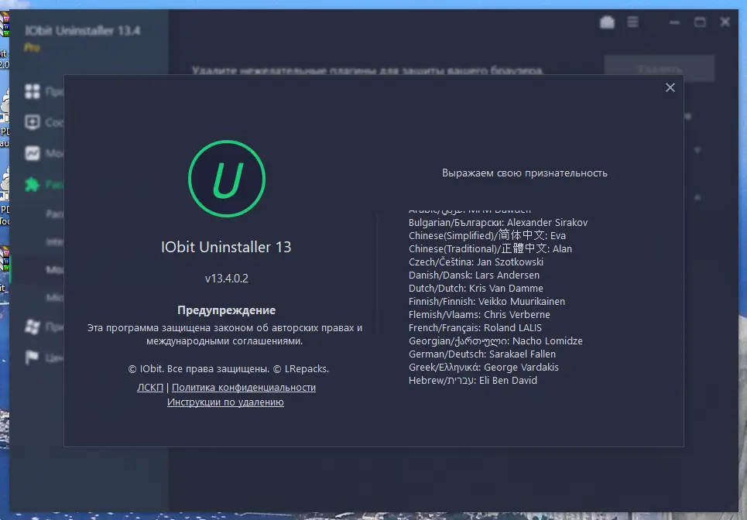
Task: Click the Предупреждение heading
Action: pyautogui.click(x=227, y=310)
